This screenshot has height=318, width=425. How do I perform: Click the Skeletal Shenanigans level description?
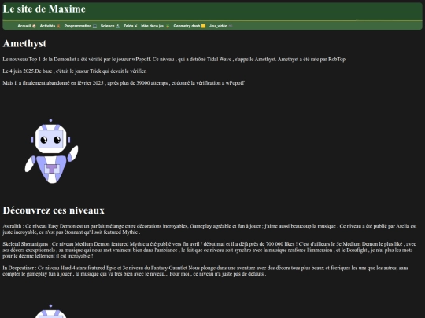pos(209,250)
